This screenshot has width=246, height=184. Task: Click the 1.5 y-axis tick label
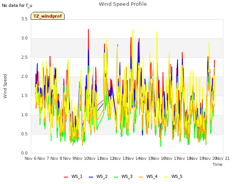25,96
